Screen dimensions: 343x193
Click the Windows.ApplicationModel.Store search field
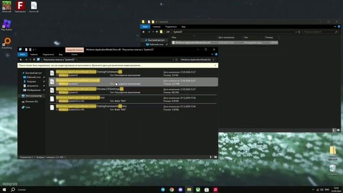(x=196, y=60)
